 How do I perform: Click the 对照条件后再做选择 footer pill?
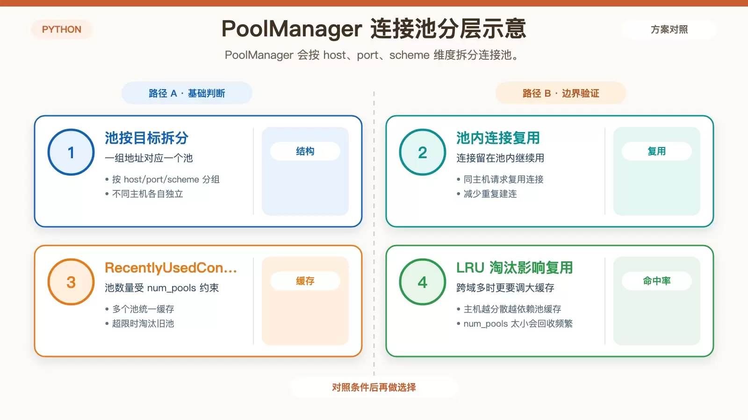point(374,387)
